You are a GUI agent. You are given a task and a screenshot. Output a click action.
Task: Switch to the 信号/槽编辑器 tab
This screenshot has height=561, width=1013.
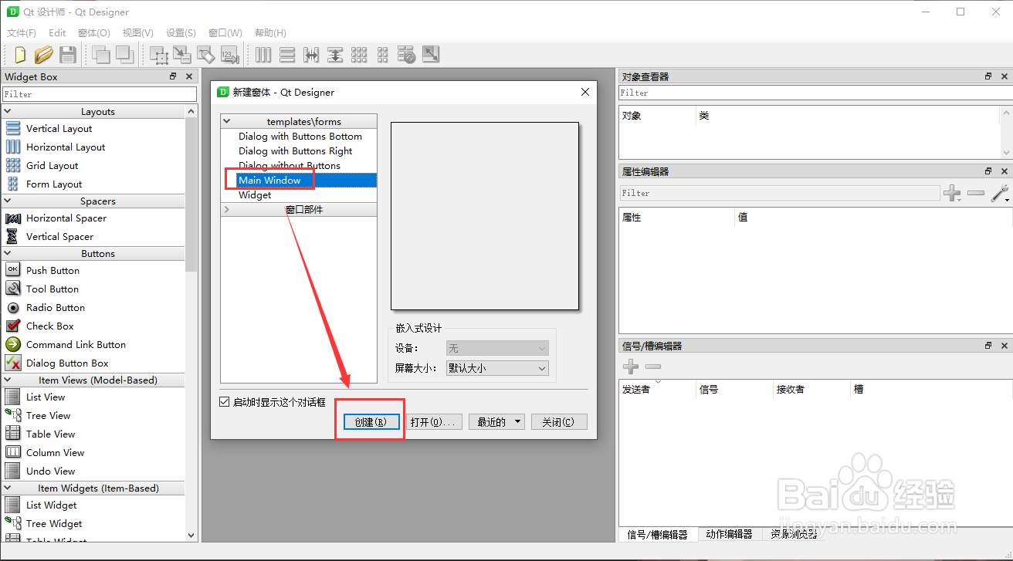[x=657, y=534]
